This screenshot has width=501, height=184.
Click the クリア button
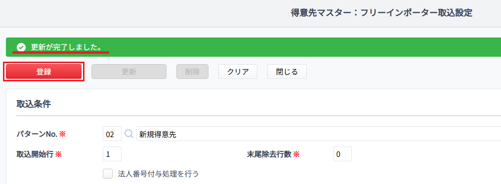click(238, 72)
